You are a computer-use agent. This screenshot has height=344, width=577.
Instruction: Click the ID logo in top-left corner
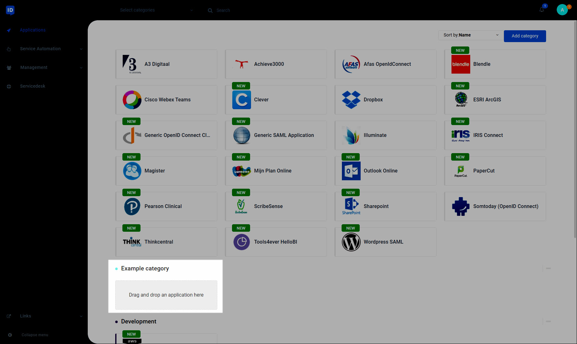(10, 10)
